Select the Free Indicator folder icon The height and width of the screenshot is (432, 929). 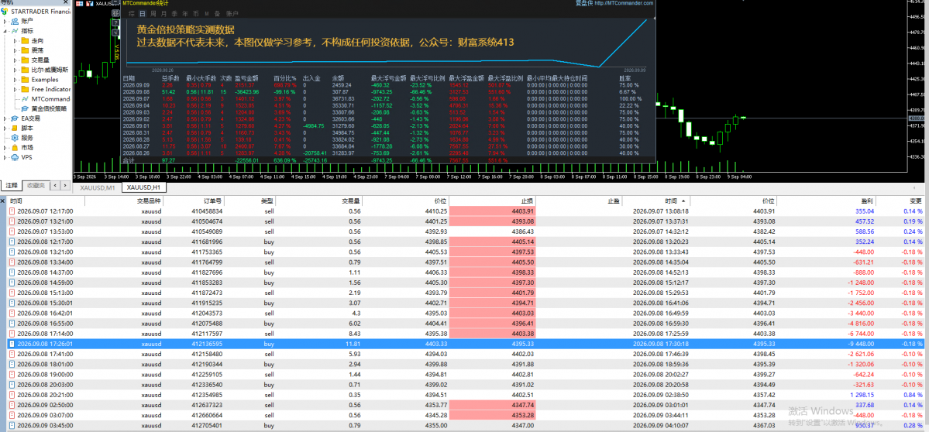click(25, 89)
